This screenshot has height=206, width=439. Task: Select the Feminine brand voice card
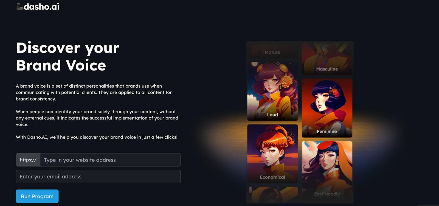click(327, 108)
